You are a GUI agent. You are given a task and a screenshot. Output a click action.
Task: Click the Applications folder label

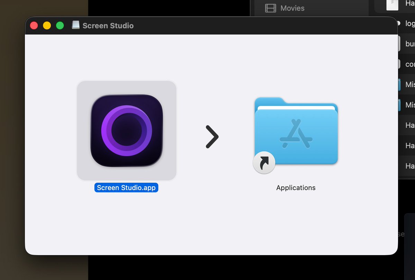tap(296, 188)
